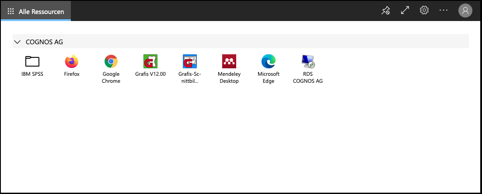Launch the Firefox browser icon
Viewport: 482px width, 194px height.
coord(71,61)
